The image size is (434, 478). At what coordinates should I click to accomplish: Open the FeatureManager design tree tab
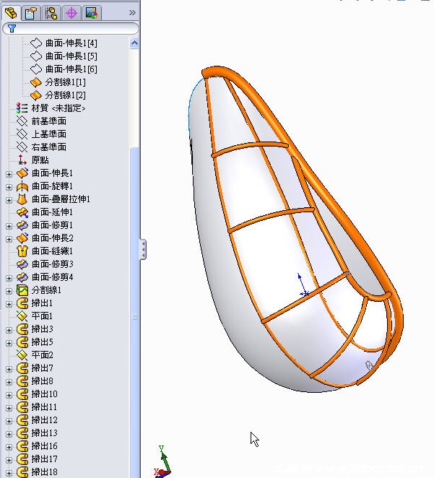[12, 13]
